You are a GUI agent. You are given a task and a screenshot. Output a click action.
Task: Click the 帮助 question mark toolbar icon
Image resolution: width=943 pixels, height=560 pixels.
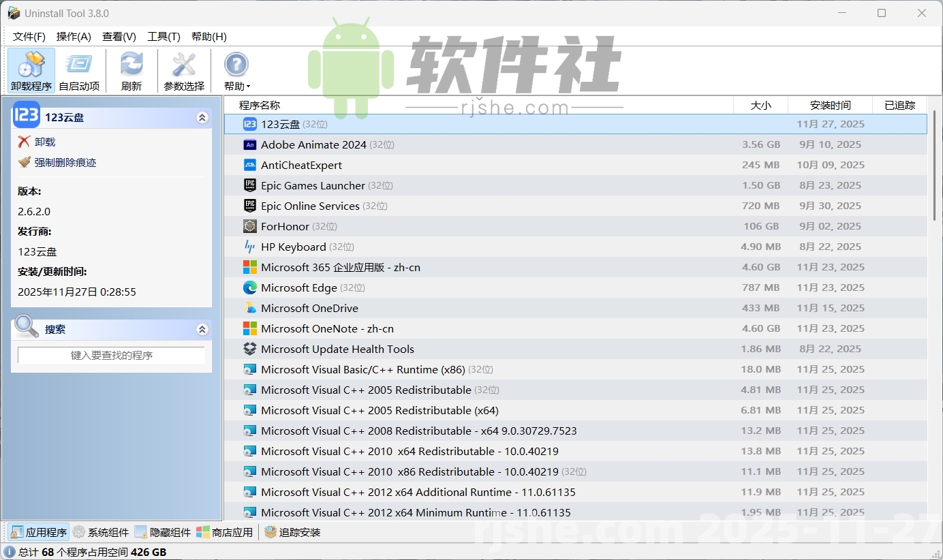pos(235,65)
